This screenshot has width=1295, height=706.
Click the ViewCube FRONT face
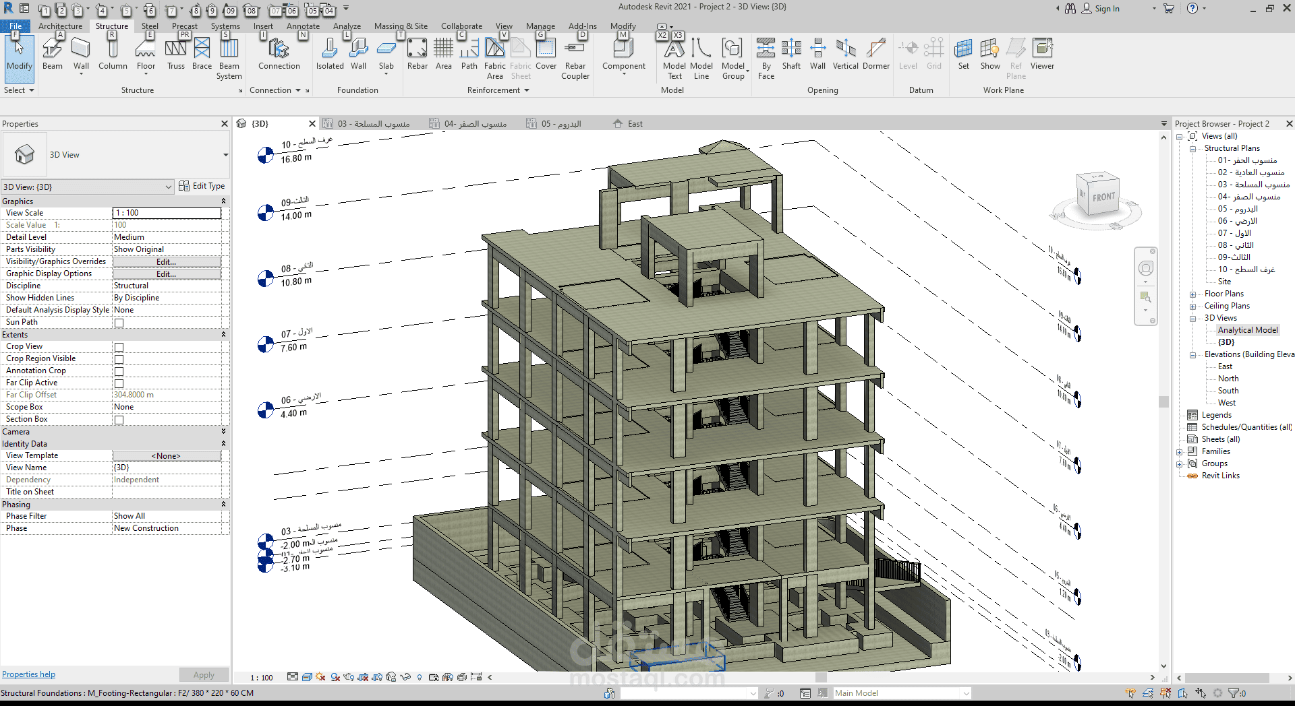tap(1103, 197)
